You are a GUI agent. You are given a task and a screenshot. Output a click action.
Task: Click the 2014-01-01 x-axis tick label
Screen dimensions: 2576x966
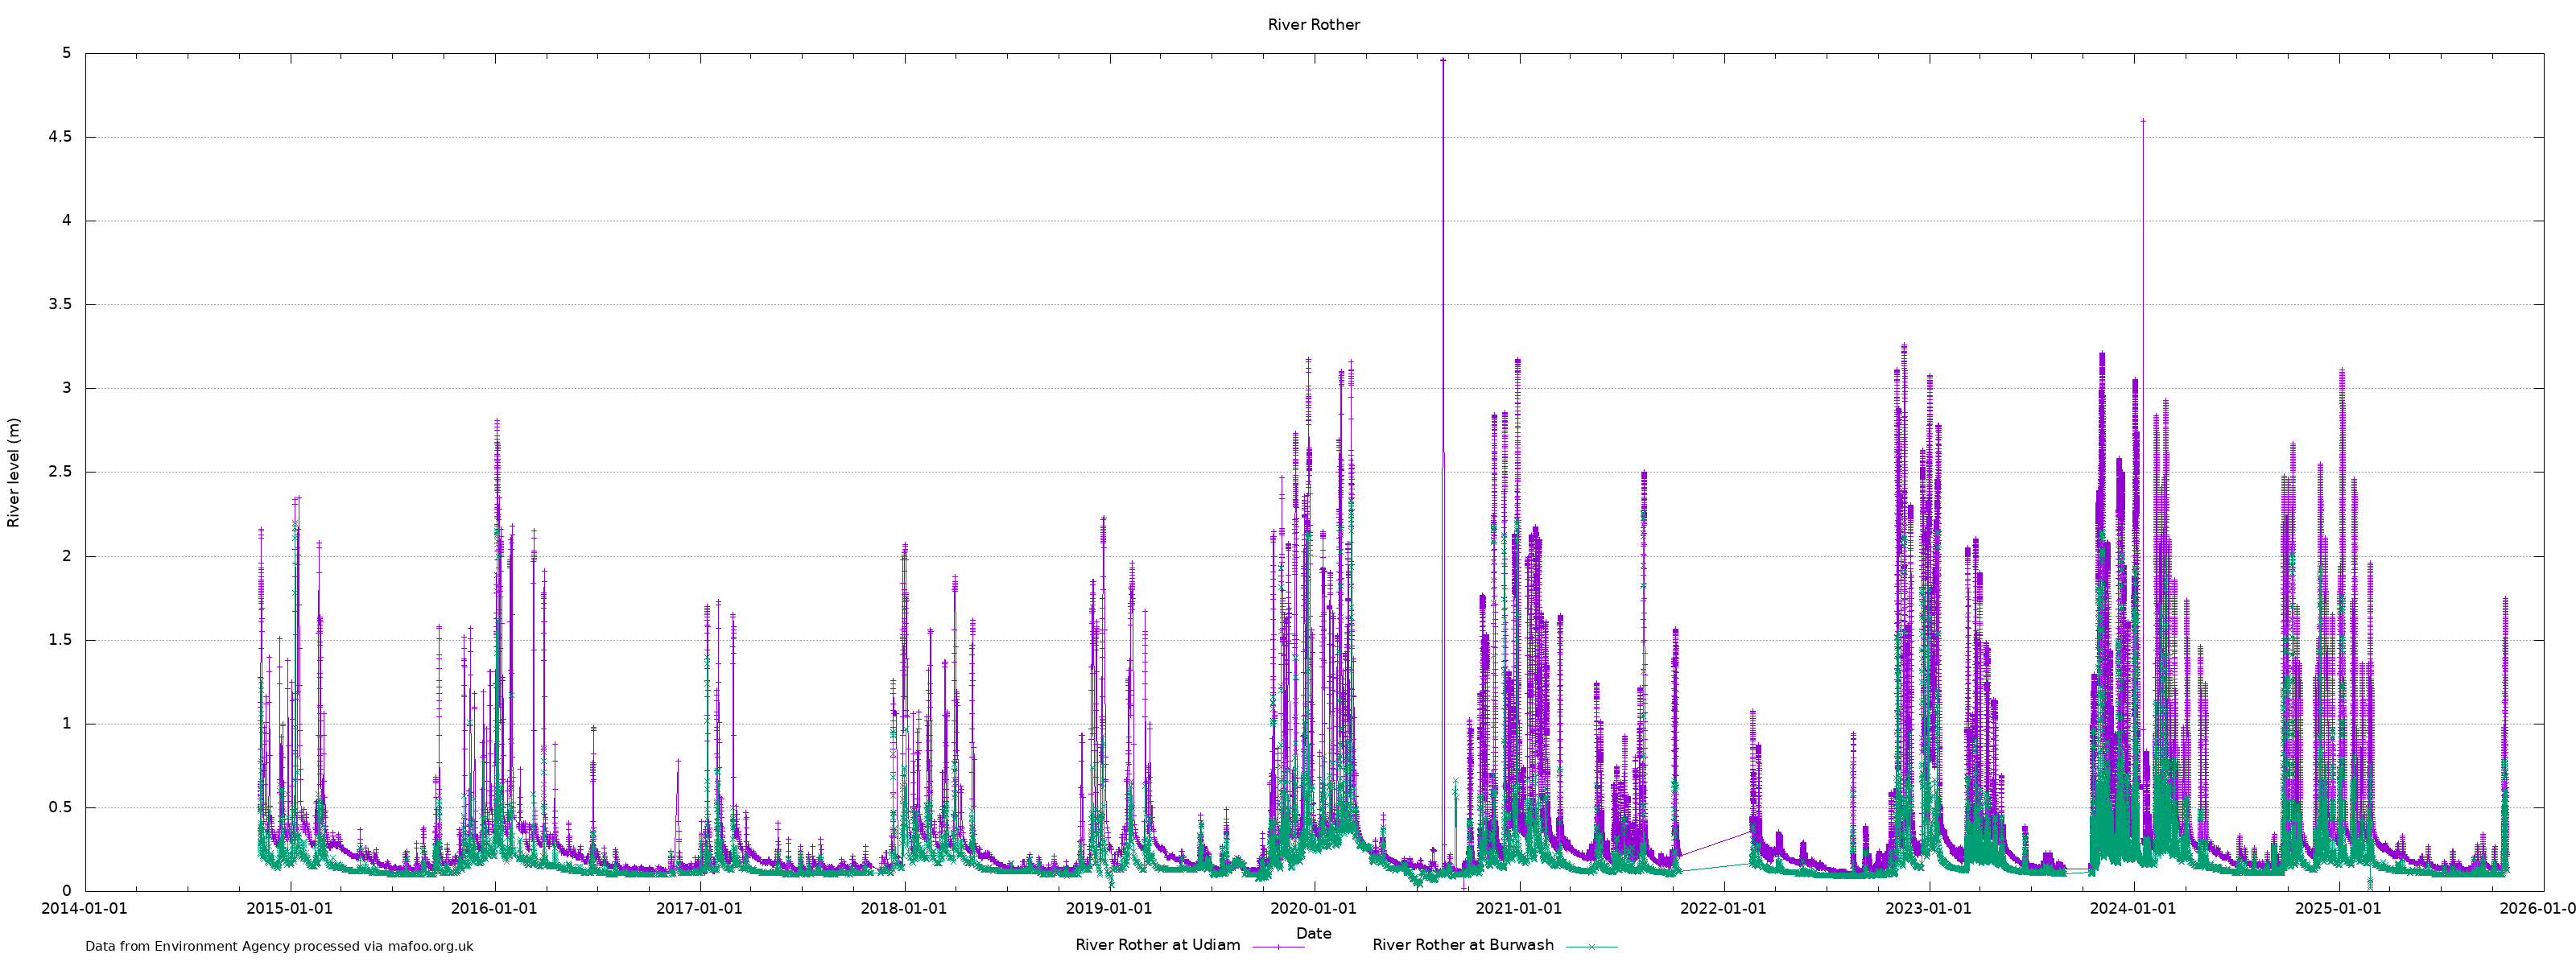[x=84, y=908]
